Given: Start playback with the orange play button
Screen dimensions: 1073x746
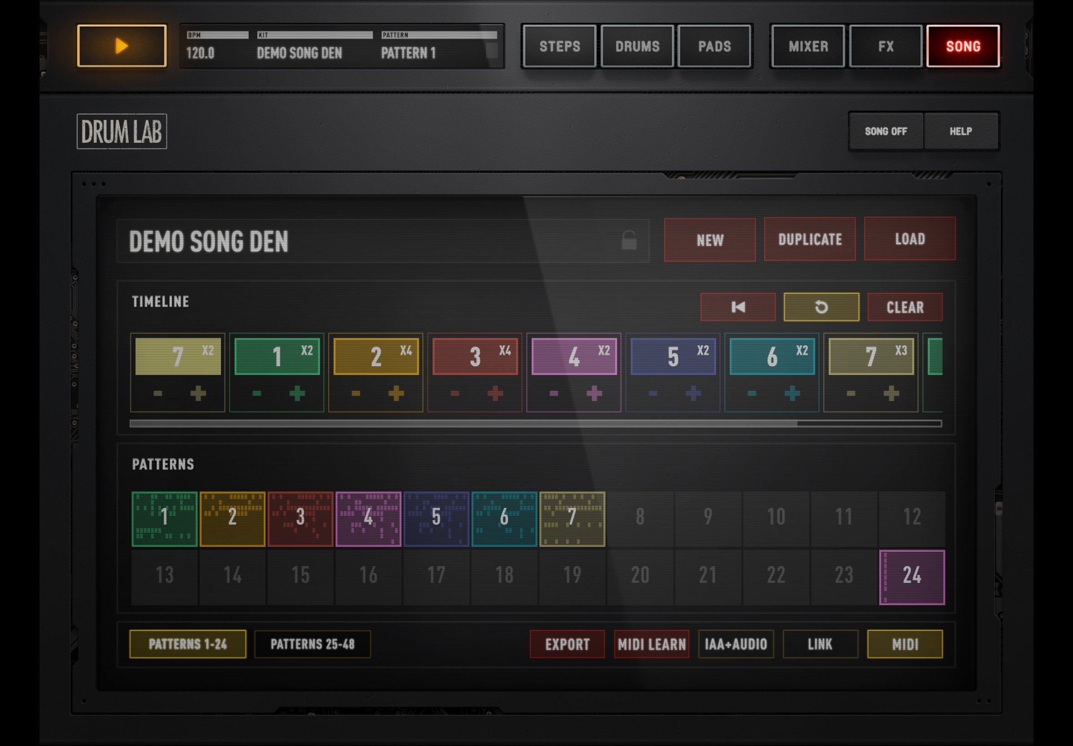Looking at the screenshot, I should tap(121, 46).
